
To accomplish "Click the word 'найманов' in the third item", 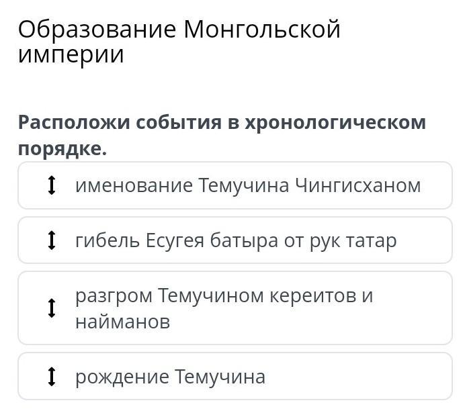I will click(x=122, y=322).
